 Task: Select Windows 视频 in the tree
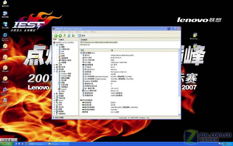(x=66, y=74)
